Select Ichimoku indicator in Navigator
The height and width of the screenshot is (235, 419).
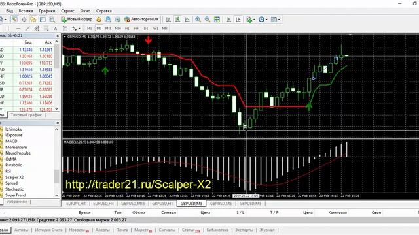coord(14,129)
